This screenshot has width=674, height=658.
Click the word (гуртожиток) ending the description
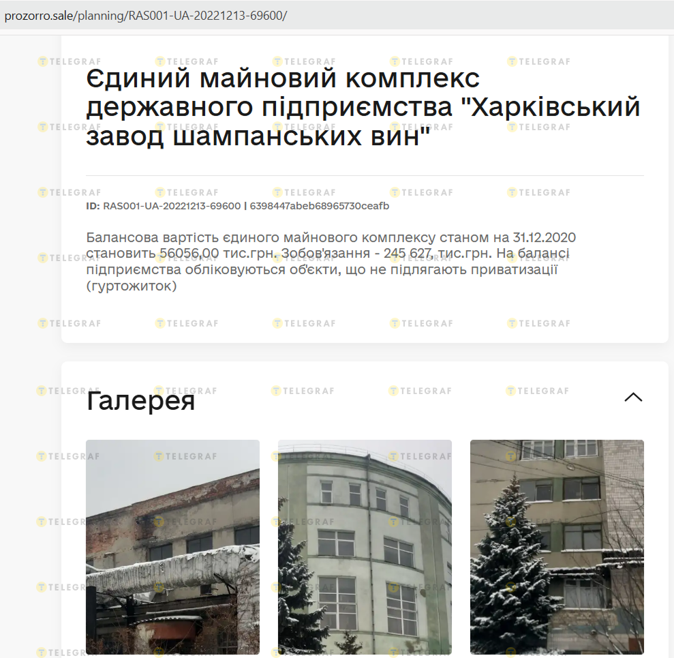point(132,286)
